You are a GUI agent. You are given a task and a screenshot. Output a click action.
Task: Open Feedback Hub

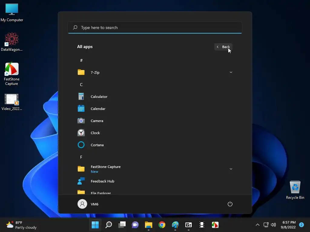coord(155,181)
